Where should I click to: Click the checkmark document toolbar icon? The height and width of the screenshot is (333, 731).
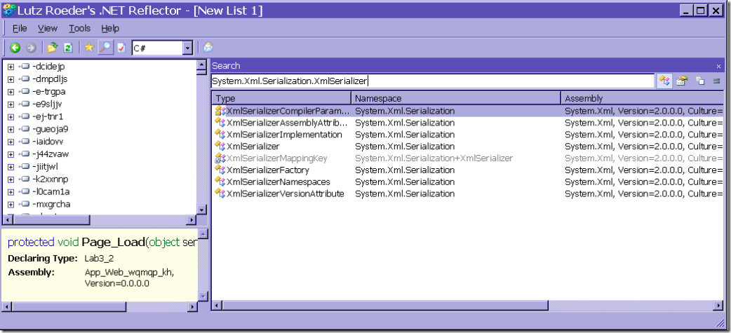tap(121, 48)
